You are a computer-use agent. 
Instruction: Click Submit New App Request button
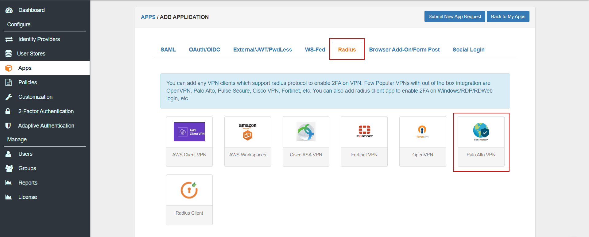455,17
